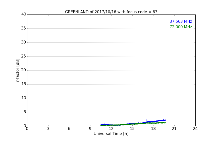Click the end of the blue data trace
Screen dimensions: 217x144
[x=165, y=120]
